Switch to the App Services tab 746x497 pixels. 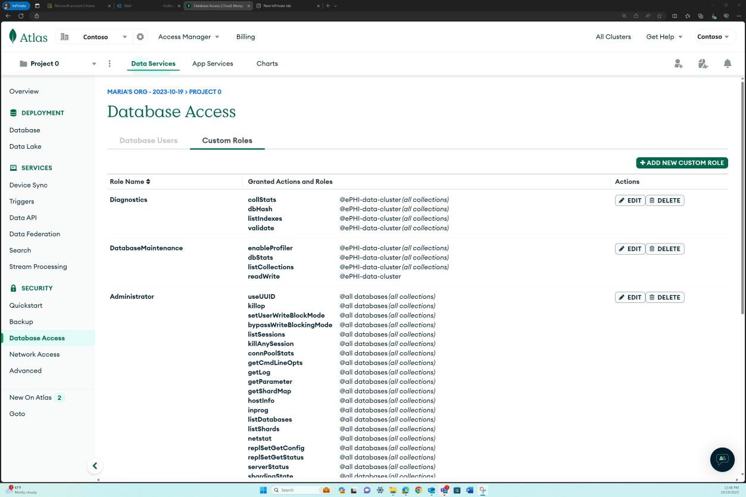coord(213,63)
